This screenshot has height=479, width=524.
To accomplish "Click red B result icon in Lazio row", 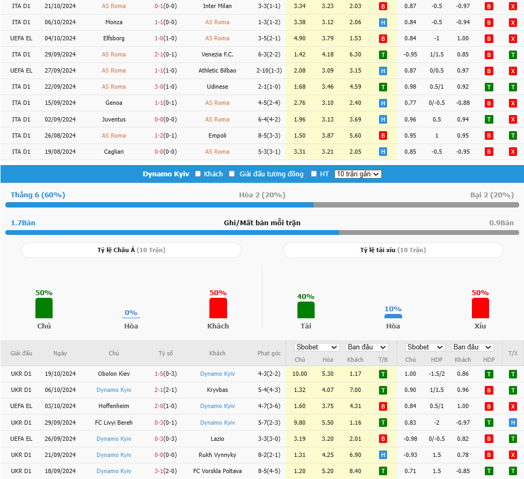I will coord(383,439).
